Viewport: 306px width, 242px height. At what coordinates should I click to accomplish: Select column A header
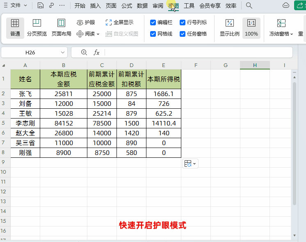tap(25, 65)
